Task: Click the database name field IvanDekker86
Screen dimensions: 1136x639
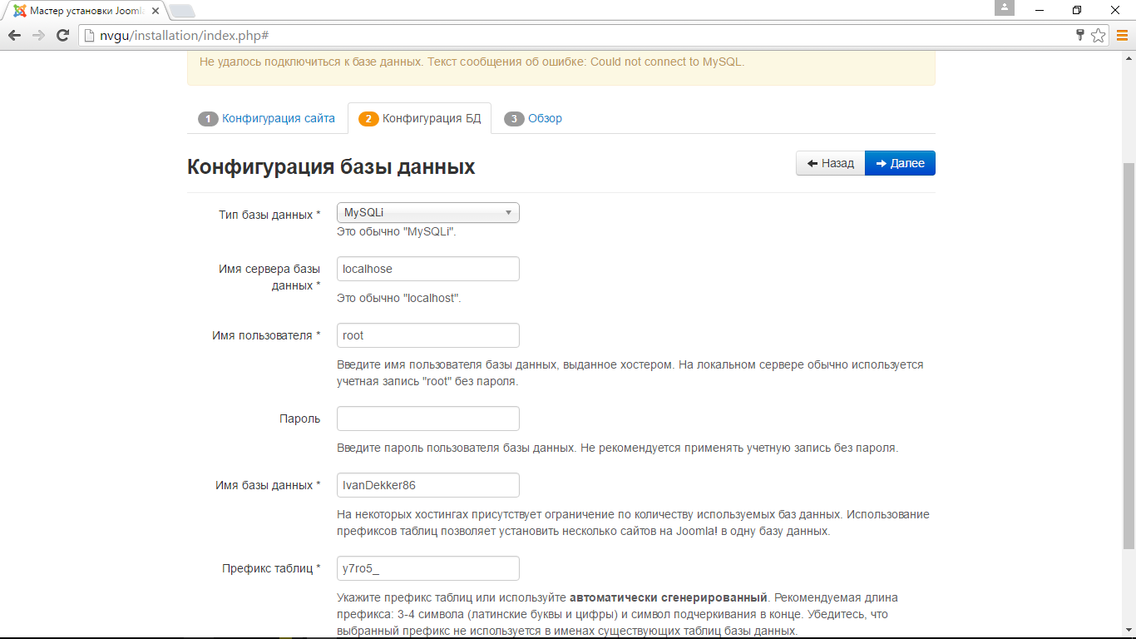Action: tap(427, 485)
